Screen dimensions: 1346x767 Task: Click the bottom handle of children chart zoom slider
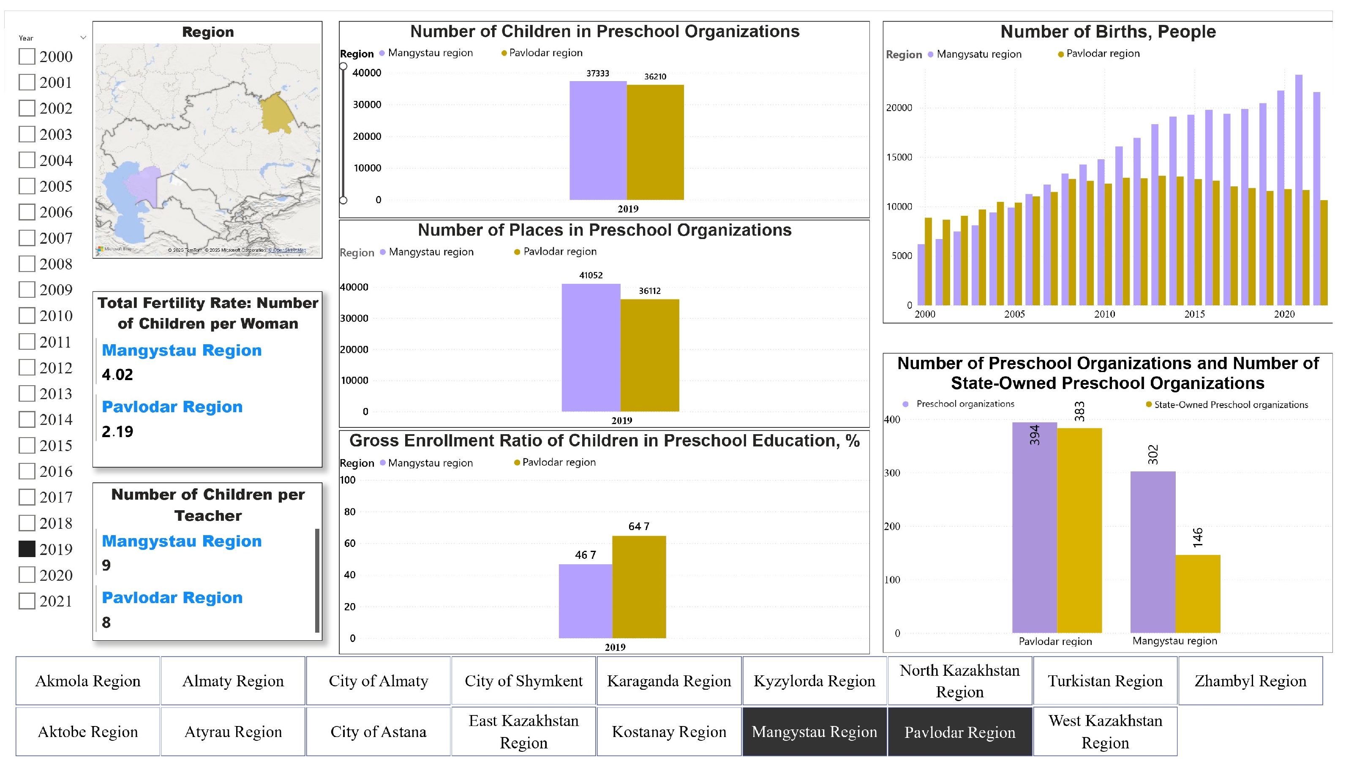(343, 200)
